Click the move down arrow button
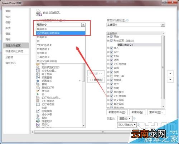 [170, 80]
